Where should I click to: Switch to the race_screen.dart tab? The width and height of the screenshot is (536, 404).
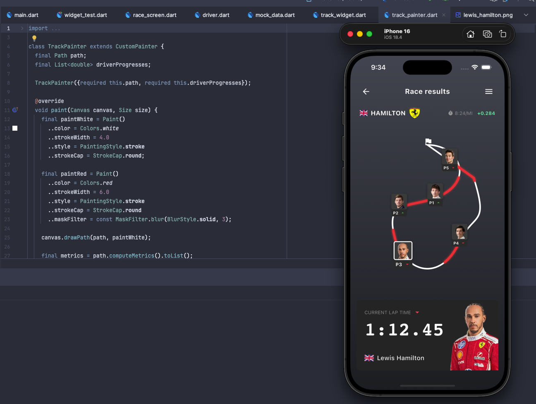(151, 15)
